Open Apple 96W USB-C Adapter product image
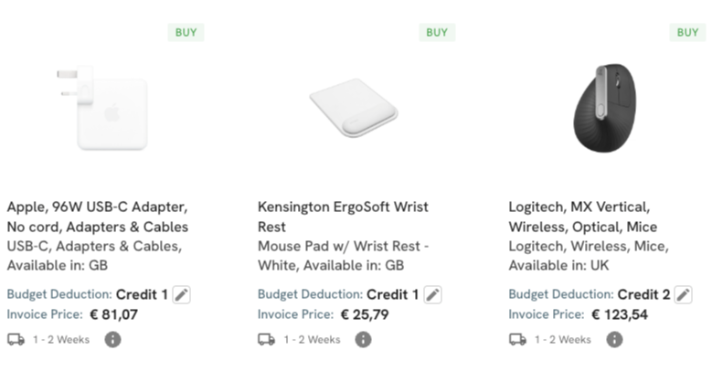This screenshot has width=712, height=382. [x=102, y=108]
